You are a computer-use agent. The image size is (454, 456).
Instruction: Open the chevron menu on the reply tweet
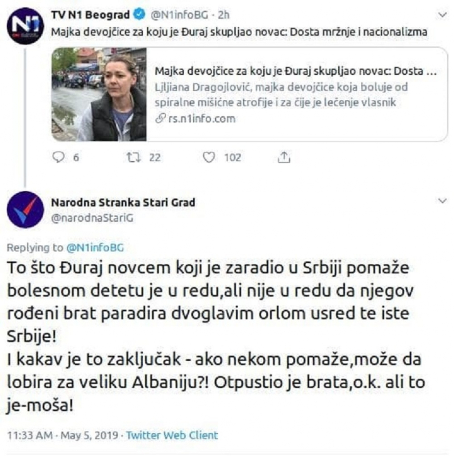441,199
